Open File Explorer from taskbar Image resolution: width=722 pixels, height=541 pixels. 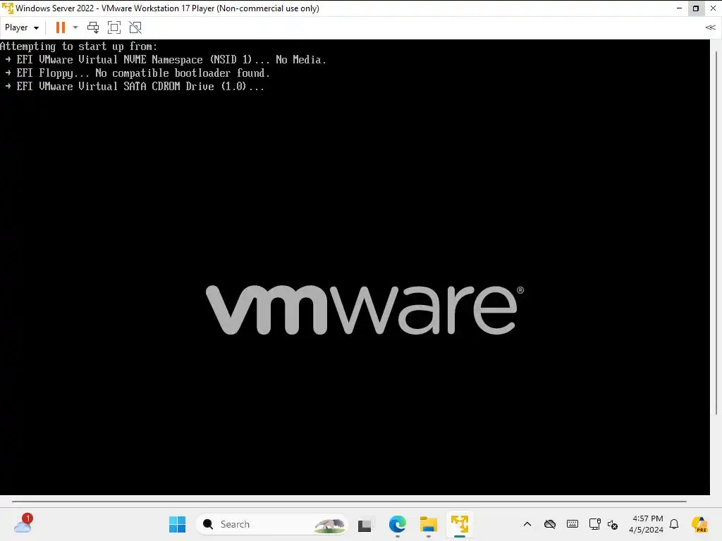click(x=428, y=524)
